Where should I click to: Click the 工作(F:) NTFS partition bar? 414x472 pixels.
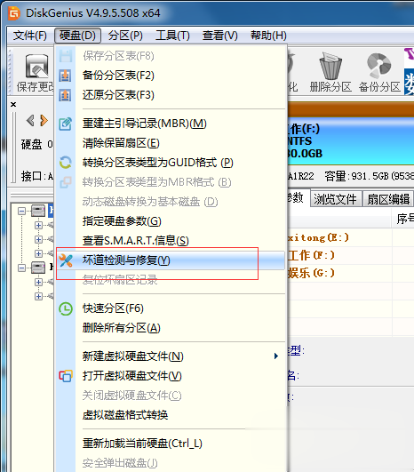[x=351, y=140]
